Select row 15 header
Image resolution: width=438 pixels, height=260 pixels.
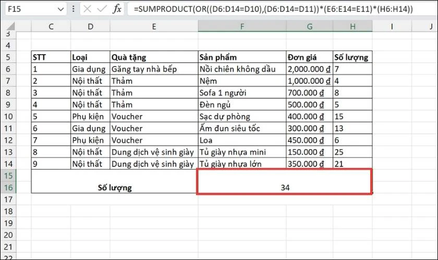(8, 176)
